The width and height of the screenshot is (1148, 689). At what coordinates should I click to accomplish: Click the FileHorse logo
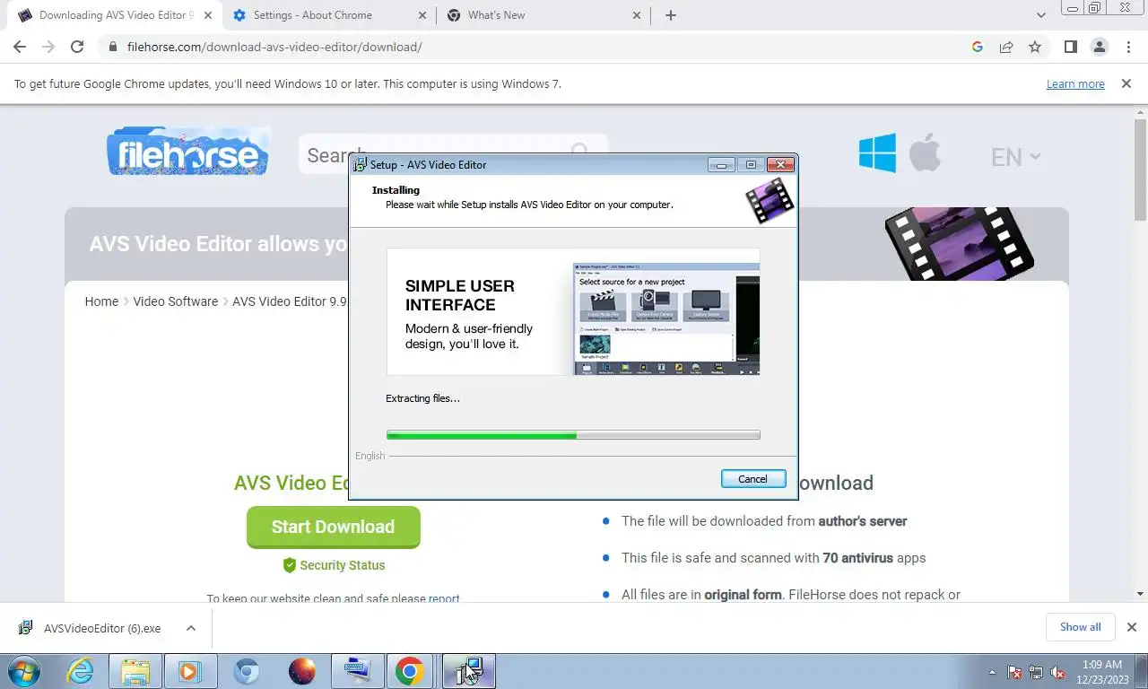click(188, 151)
